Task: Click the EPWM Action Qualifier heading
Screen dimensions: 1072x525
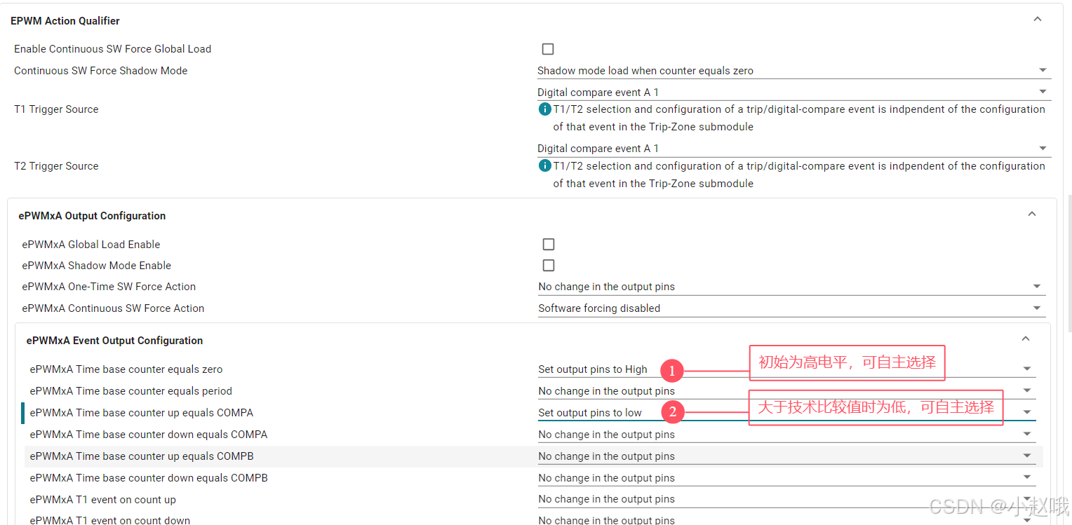Action: 65,21
